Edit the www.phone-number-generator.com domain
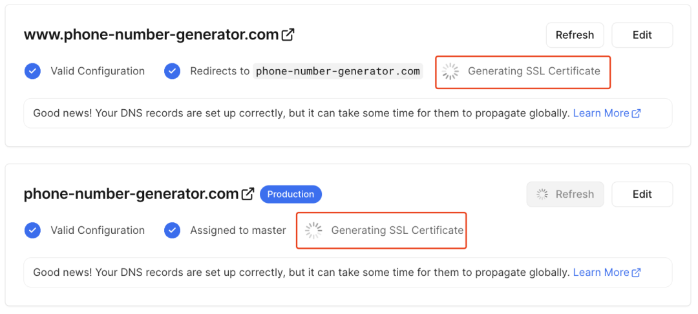Viewport: 698px width, 314px height. click(x=642, y=35)
